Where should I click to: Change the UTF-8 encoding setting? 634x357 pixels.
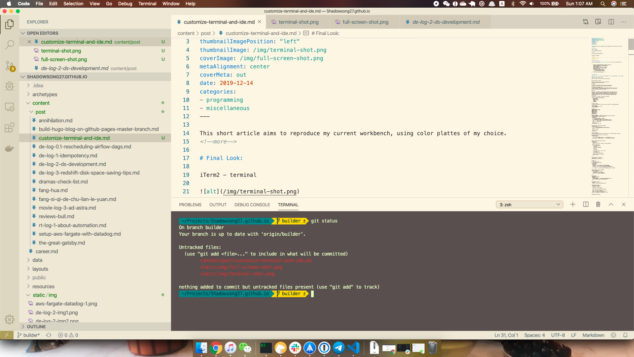[558, 335]
